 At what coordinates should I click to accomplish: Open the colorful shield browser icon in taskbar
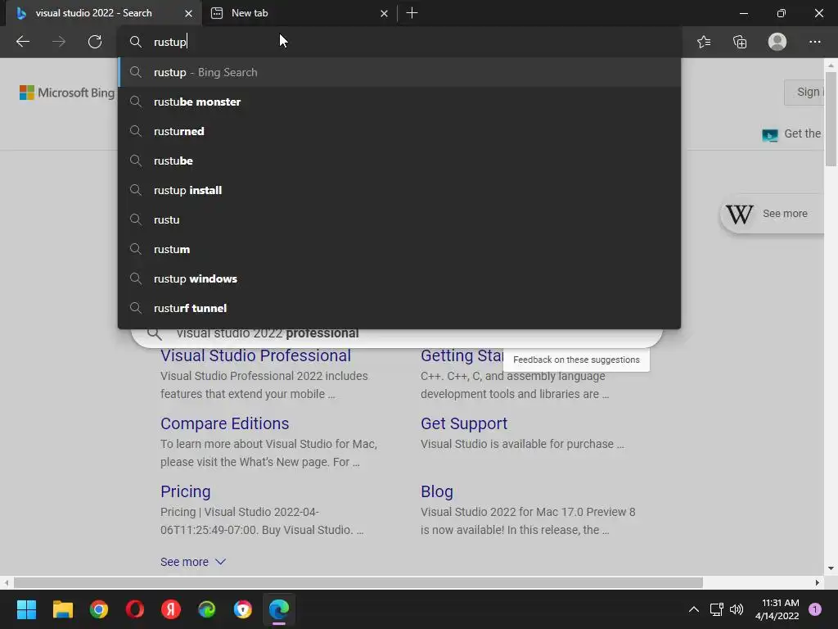tap(243, 609)
